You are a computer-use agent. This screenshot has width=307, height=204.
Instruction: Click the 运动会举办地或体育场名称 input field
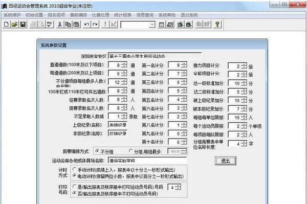147,161
